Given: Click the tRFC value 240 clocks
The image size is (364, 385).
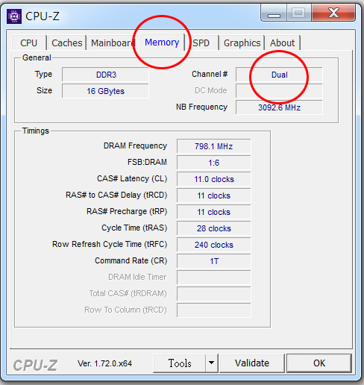Looking at the screenshot, I should [214, 245].
